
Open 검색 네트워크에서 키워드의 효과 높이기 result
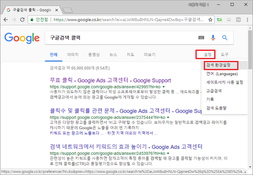pos(126,147)
